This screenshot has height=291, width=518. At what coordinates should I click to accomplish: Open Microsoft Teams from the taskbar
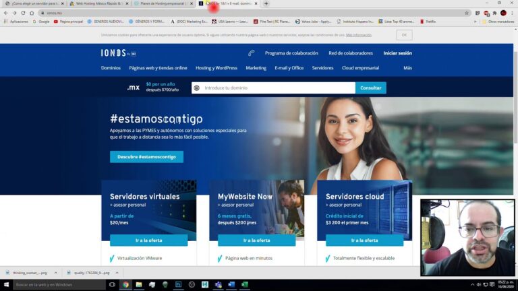[218, 285]
